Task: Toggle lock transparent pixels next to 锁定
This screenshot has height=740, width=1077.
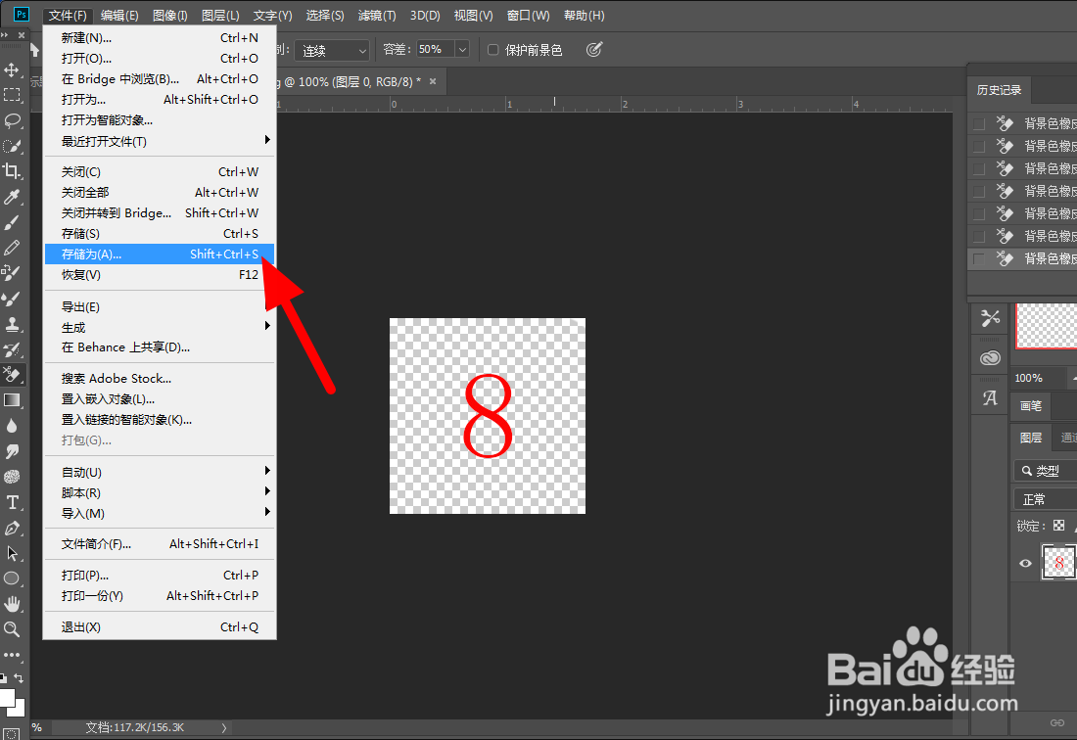Action: point(1059,525)
